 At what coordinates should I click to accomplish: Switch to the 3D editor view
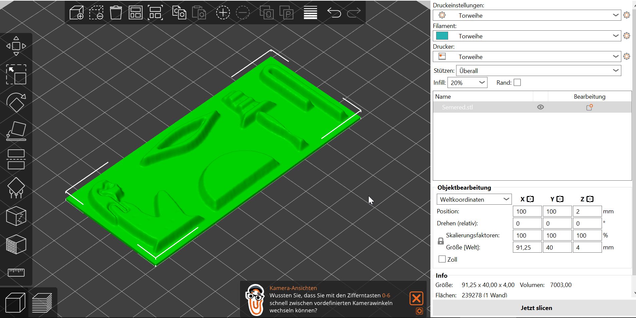[x=15, y=303]
